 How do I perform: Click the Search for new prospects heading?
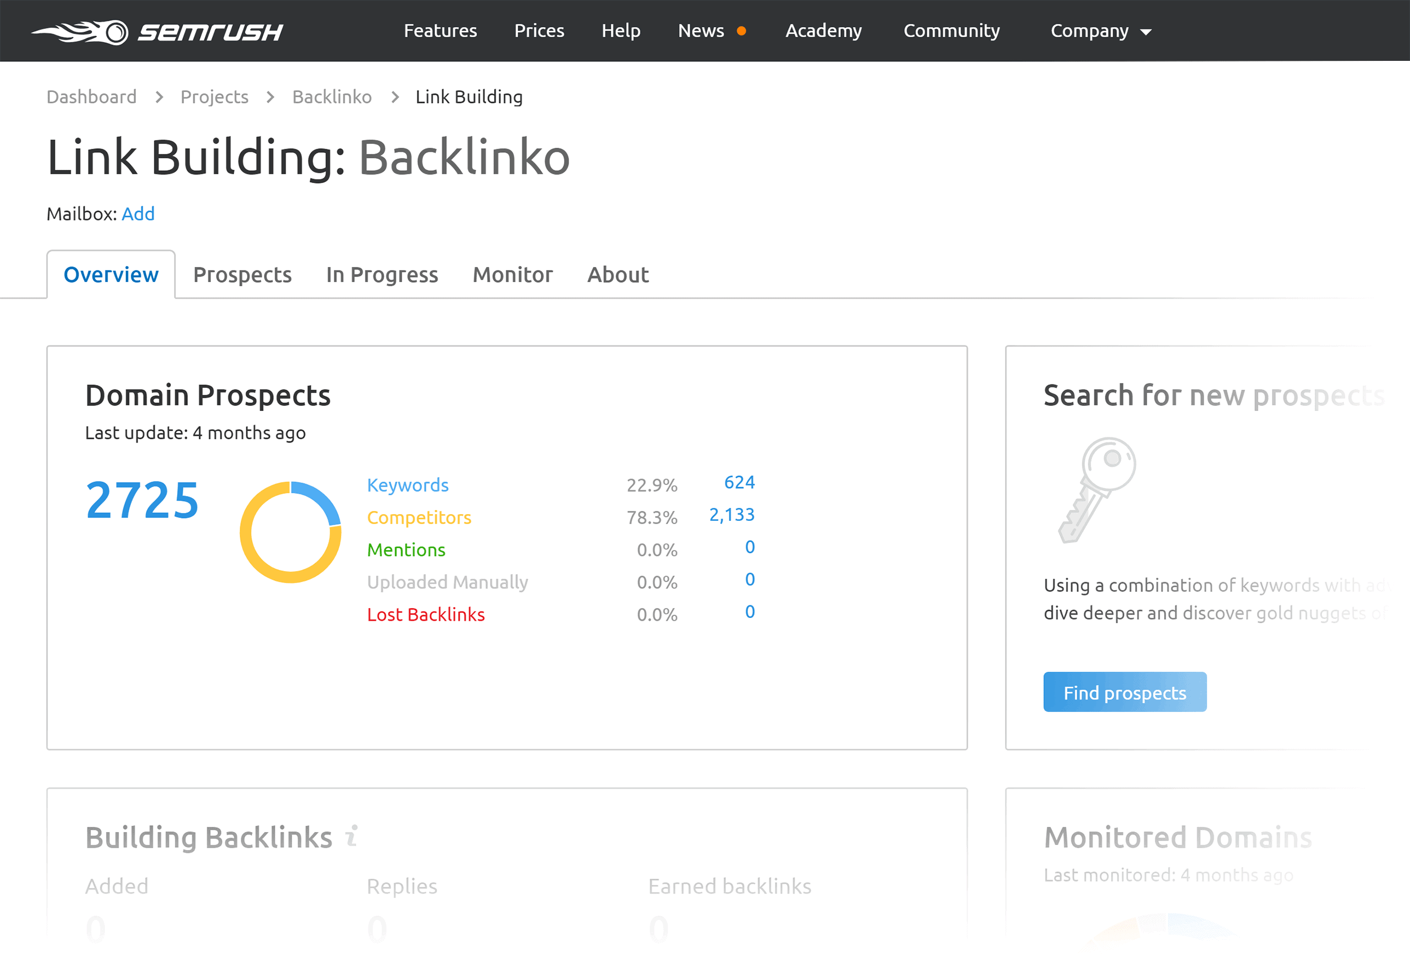coord(1214,395)
